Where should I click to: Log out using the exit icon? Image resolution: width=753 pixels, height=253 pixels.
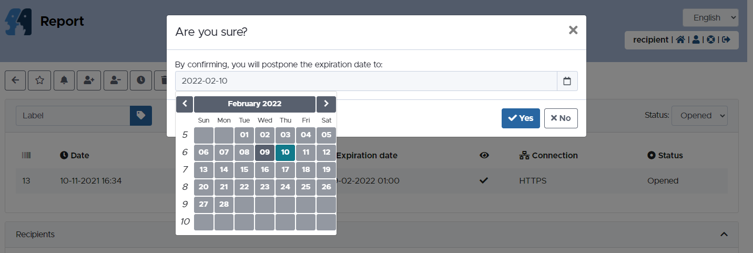(726, 39)
